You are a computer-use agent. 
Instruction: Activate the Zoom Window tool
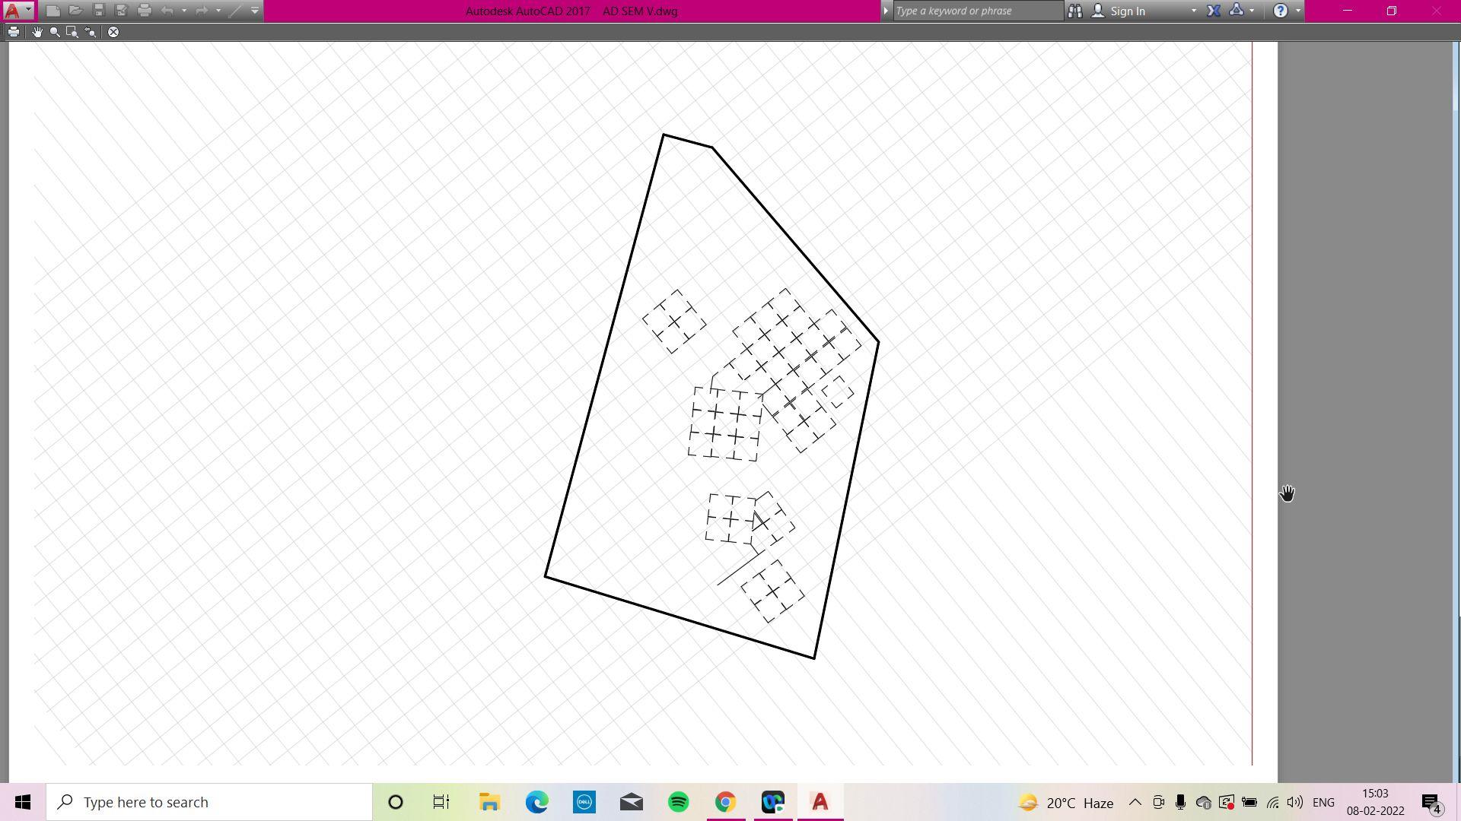(72, 32)
